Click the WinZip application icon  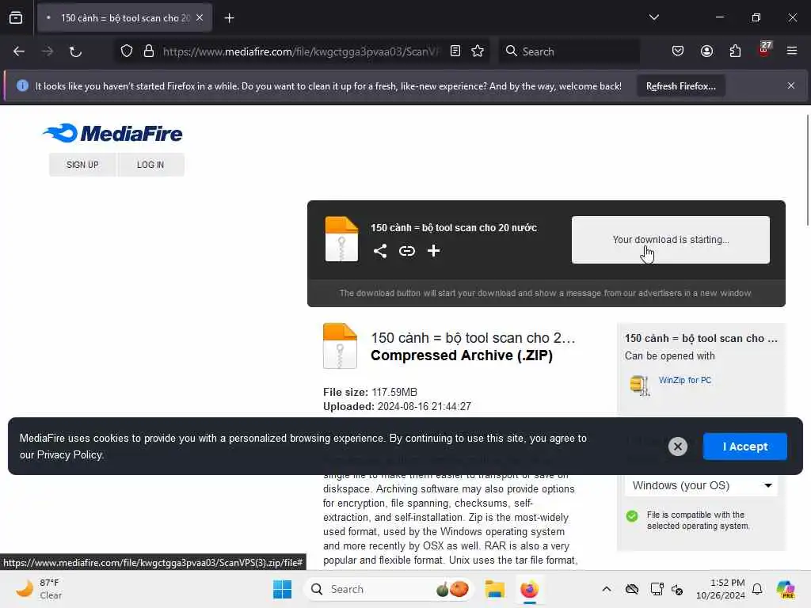tap(640, 386)
